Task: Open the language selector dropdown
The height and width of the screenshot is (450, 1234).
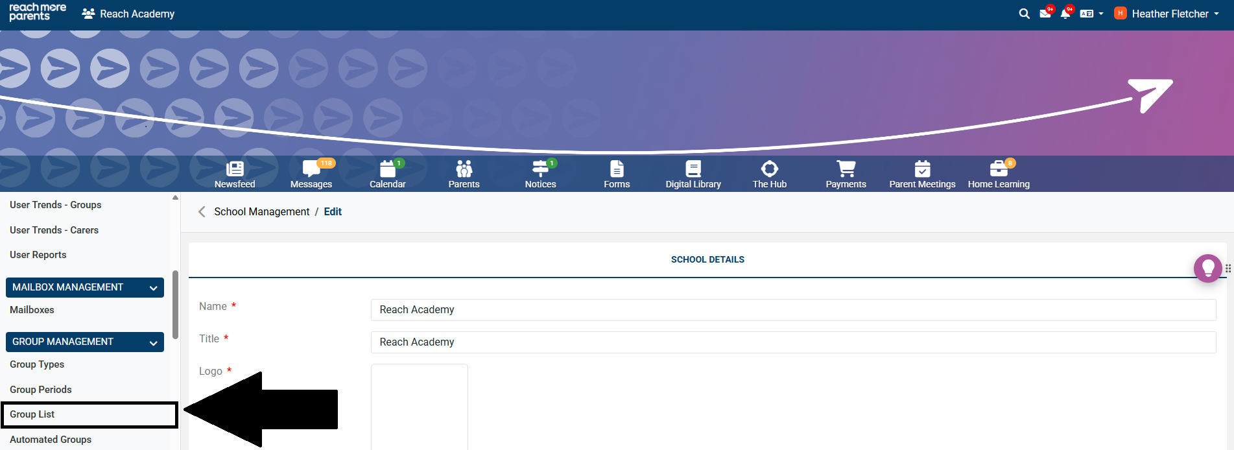Action: click(1091, 14)
